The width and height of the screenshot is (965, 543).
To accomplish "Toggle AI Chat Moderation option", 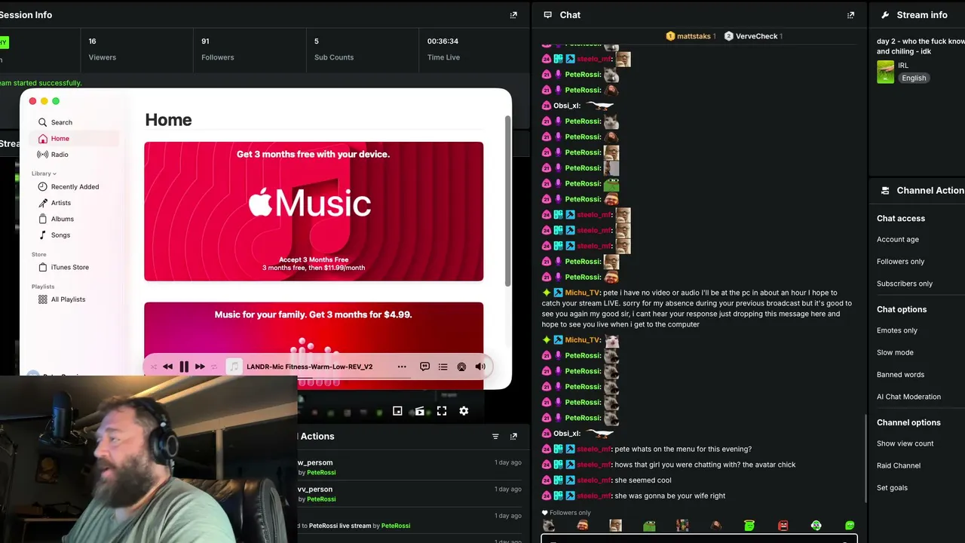I will (x=908, y=397).
